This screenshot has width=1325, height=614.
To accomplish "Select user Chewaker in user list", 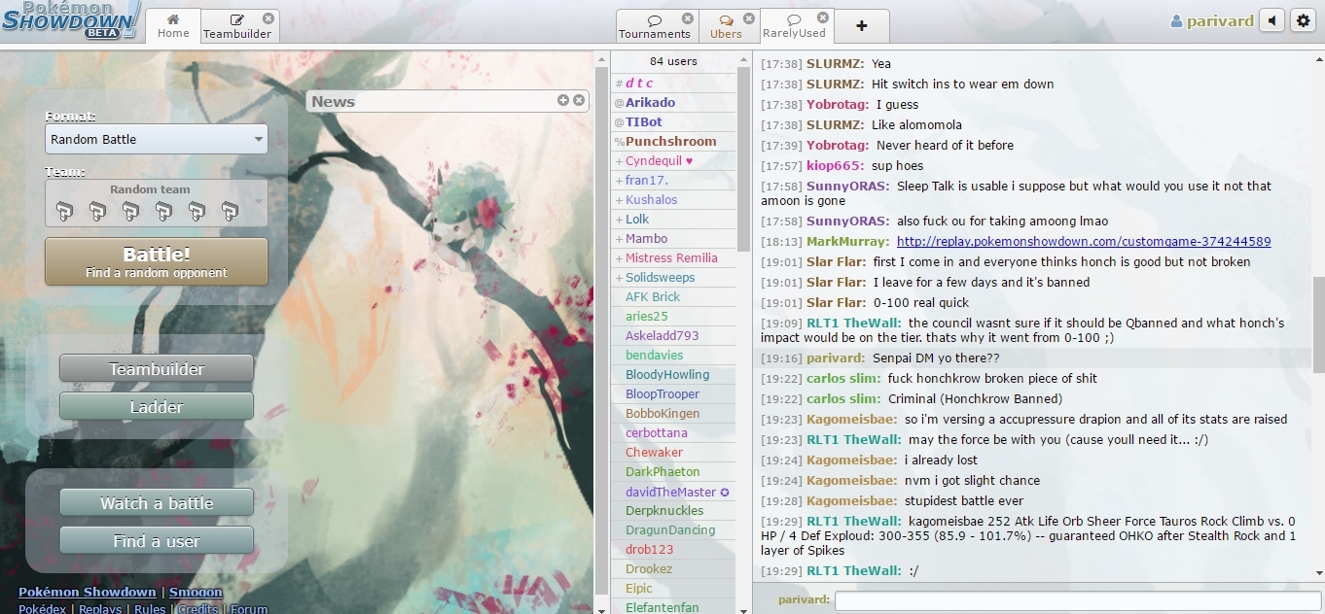I will [673, 452].
